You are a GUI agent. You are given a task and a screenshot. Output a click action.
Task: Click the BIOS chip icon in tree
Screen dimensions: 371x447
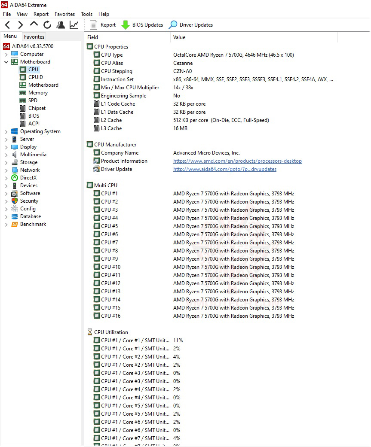[23, 116]
